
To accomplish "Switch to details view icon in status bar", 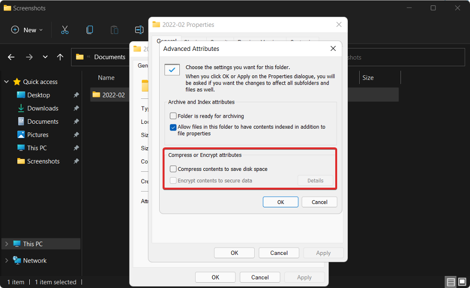I will [x=450, y=282].
